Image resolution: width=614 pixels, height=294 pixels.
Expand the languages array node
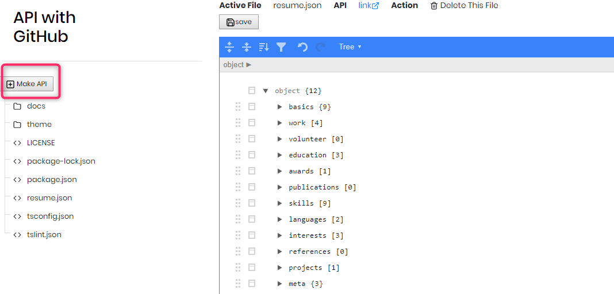click(x=279, y=219)
